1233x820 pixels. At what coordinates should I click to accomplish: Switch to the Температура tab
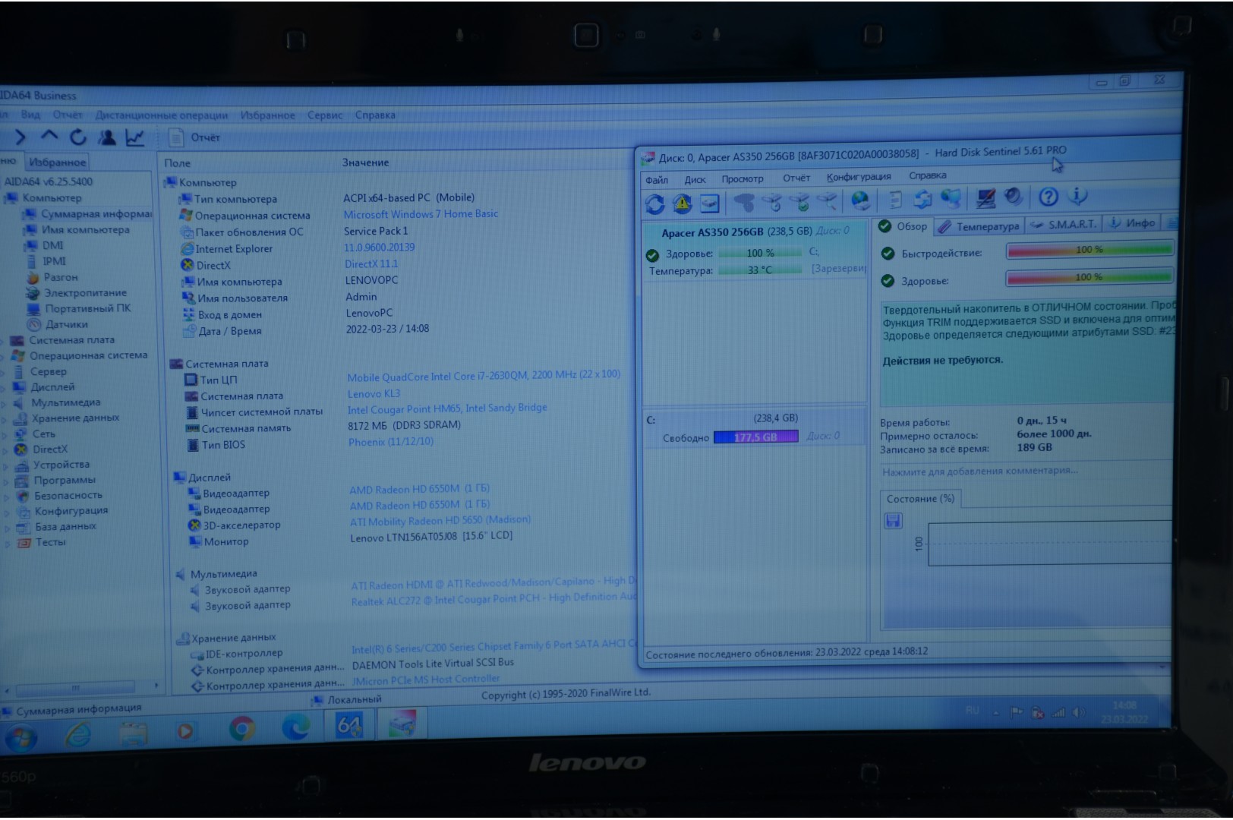pos(979,226)
